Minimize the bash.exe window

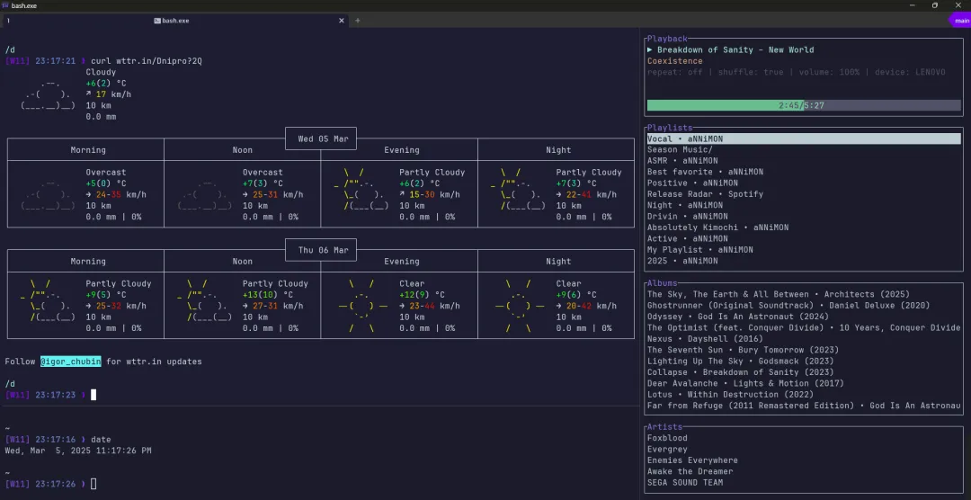(x=913, y=5)
